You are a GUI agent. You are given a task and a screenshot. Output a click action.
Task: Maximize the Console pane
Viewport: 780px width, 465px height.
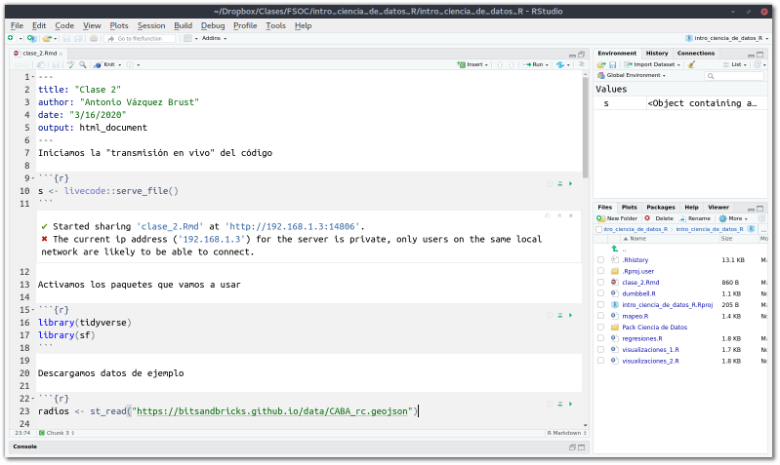coord(582,447)
